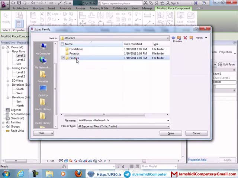Click Cancel in the Load Family dialog
This screenshot has width=238, height=178.
click(x=196, y=133)
